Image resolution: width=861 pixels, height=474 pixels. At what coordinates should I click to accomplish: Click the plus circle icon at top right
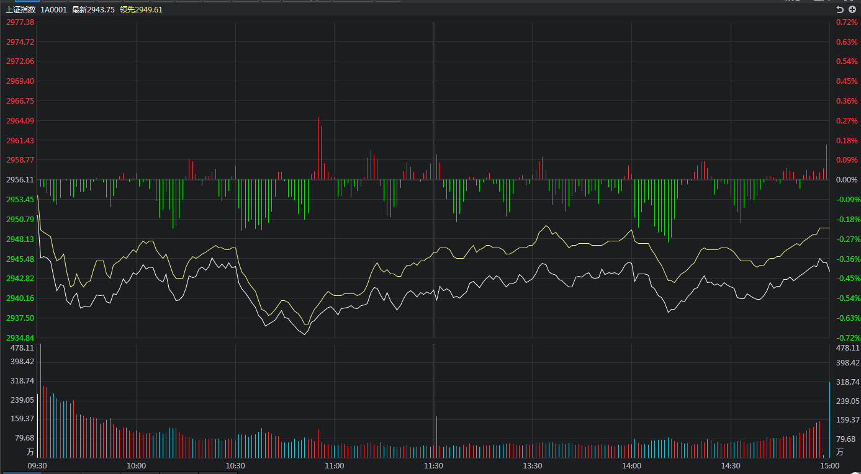click(852, 9)
